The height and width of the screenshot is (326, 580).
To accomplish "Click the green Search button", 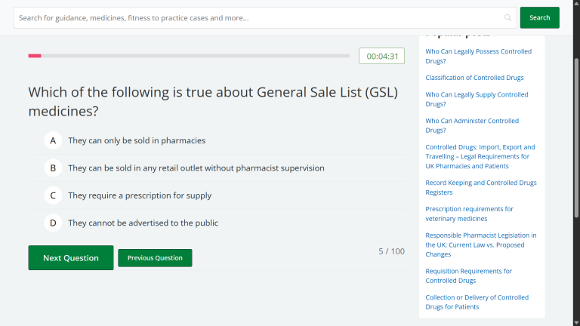I will coord(539,17).
